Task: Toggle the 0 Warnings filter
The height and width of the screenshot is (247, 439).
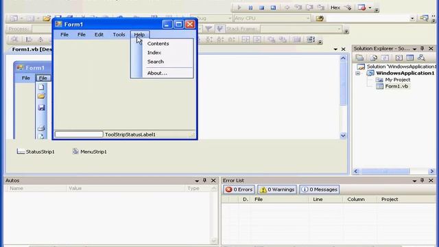Action: [x=277, y=189]
